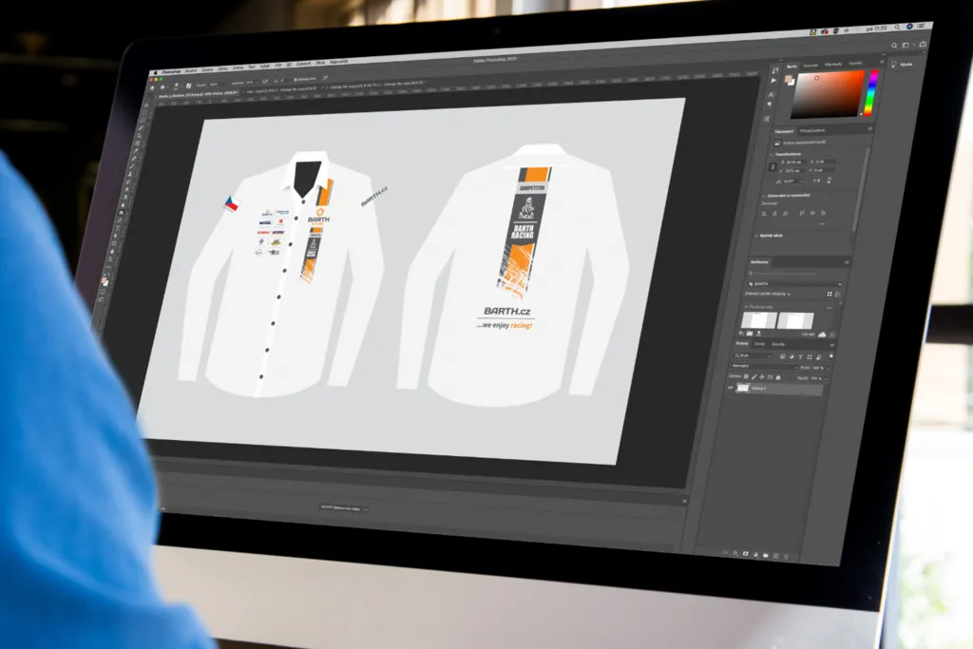Open the Normální blend mode dropdown

tap(763, 366)
